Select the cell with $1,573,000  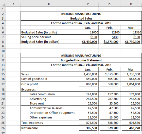pyautogui.click(x=109, y=42)
